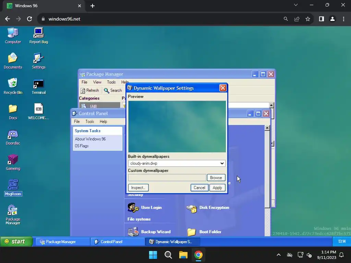This screenshot has height=263, width=351.
Task: Click About Windows 96 link
Action: coord(90,139)
